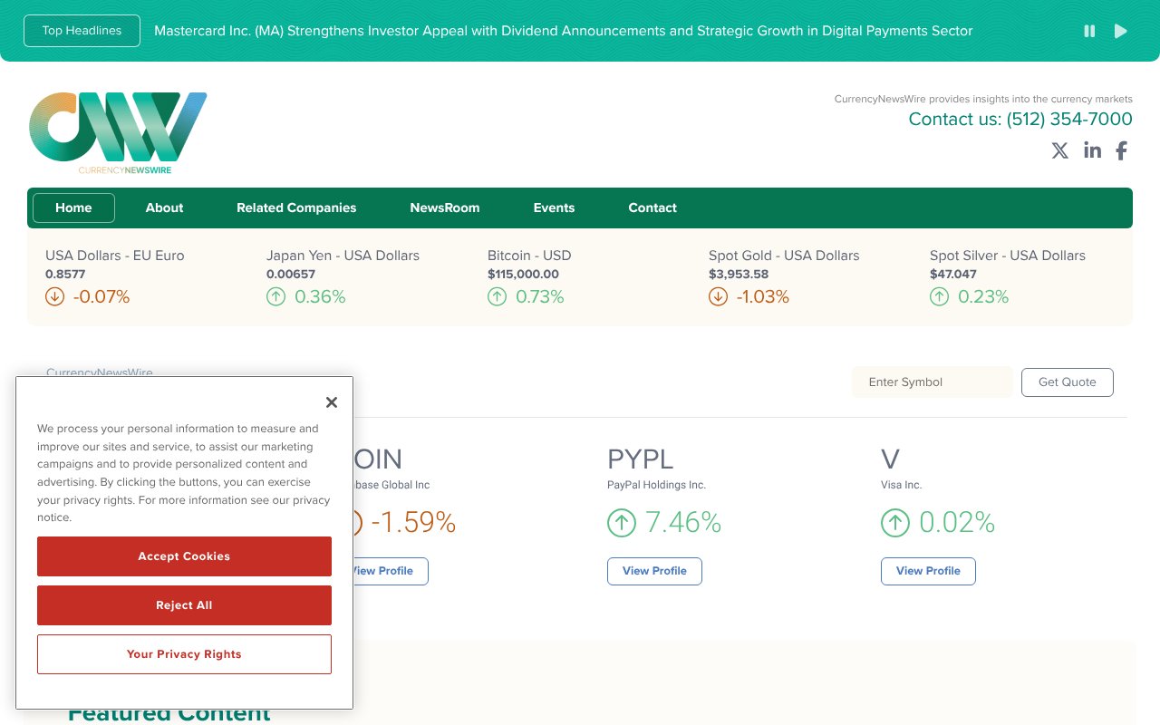The width and height of the screenshot is (1160, 725).
Task: Resume headline ticker playback
Action: coord(1121,31)
